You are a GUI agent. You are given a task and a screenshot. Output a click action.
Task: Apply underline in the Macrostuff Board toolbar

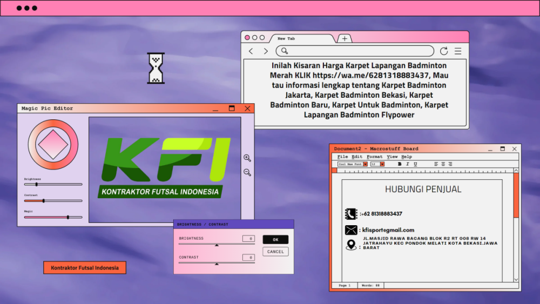click(x=415, y=164)
